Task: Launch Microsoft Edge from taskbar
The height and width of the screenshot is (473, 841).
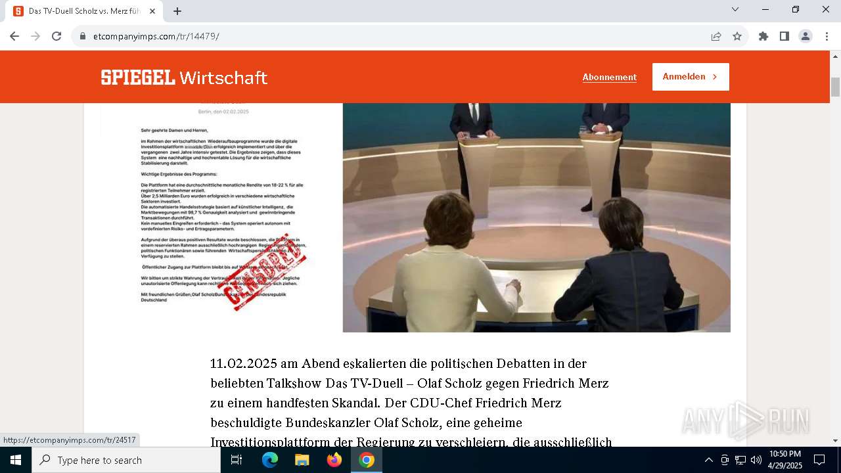Action: tap(270, 460)
